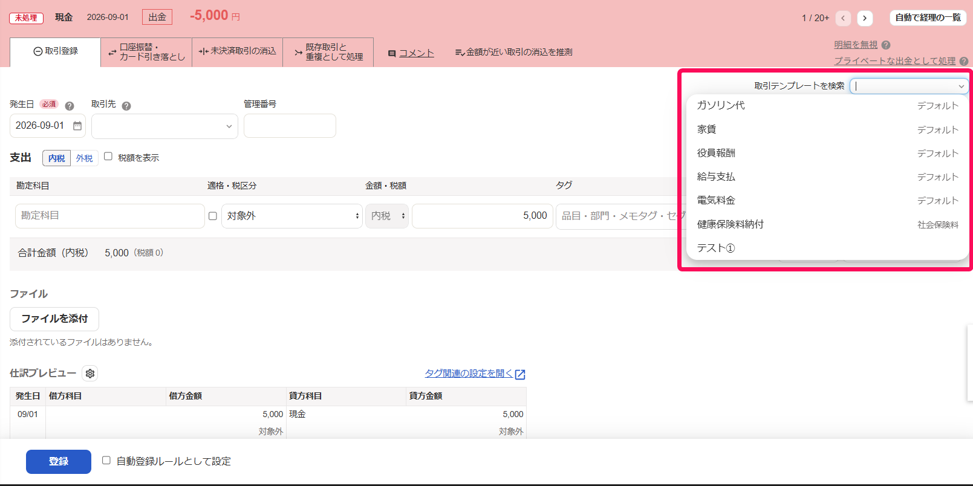Click 金額が近い取引の消込を推測
Image resolution: width=973 pixels, height=486 pixels.
[513, 53]
